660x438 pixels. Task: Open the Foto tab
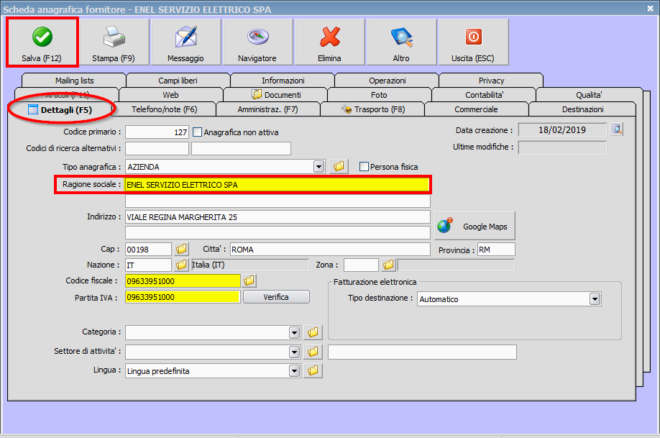(x=379, y=95)
